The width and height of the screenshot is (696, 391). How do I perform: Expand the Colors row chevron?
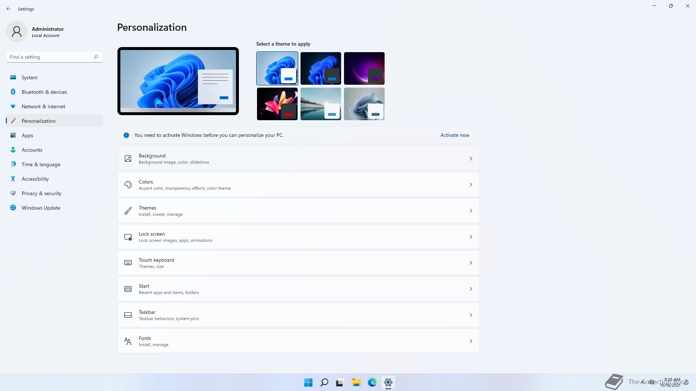tap(471, 185)
